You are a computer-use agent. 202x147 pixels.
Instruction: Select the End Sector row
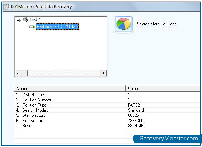click(108, 121)
